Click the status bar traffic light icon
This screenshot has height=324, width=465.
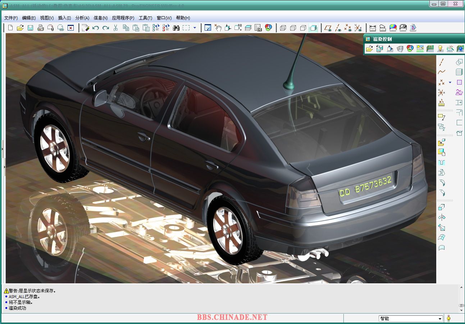(448, 319)
